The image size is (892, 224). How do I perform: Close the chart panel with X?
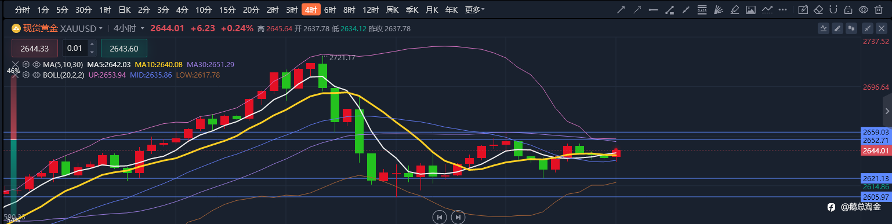tap(882, 28)
